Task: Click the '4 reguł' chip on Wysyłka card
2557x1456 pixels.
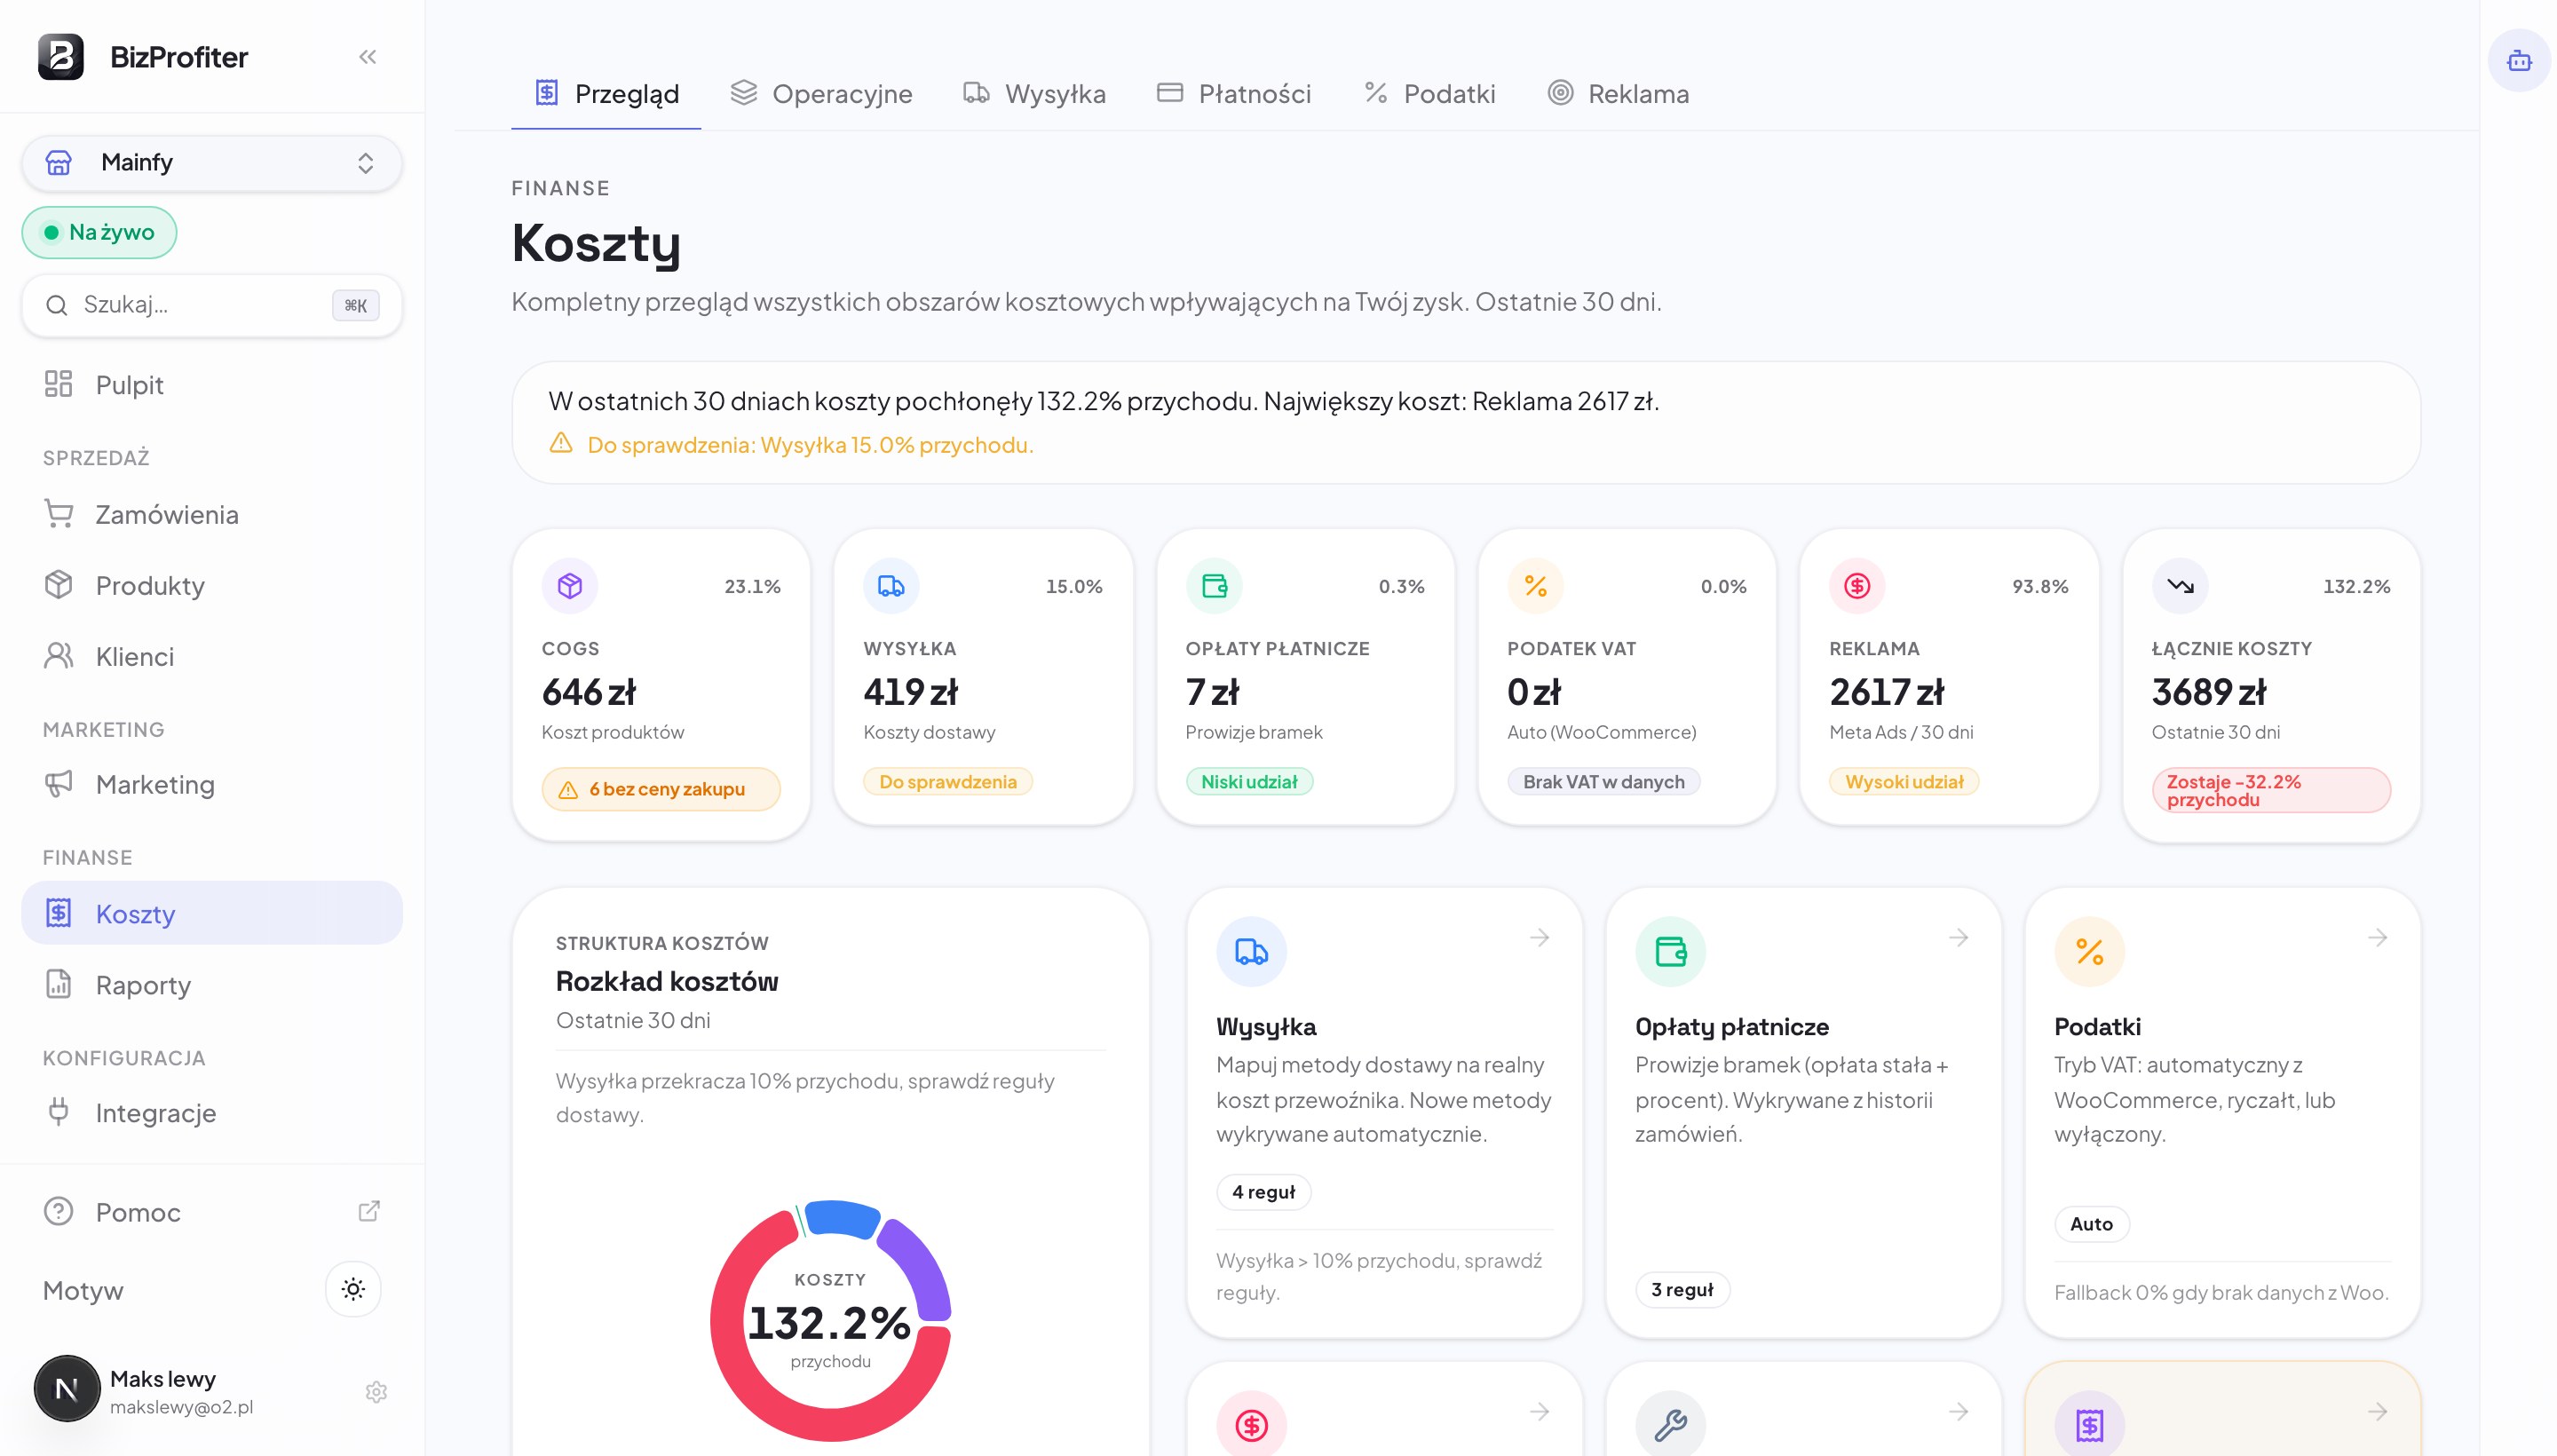Action: [1263, 1192]
